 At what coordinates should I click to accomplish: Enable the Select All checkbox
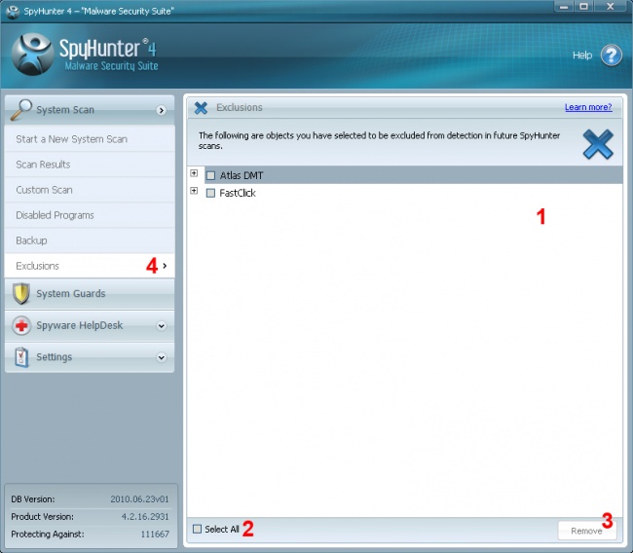point(198,530)
